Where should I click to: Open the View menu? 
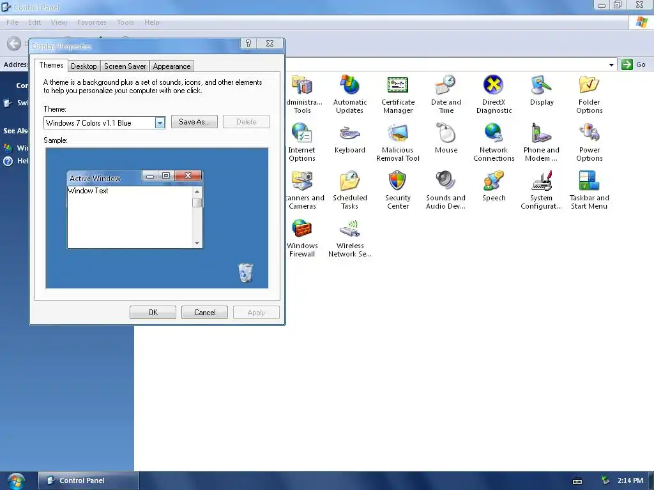[x=59, y=22]
